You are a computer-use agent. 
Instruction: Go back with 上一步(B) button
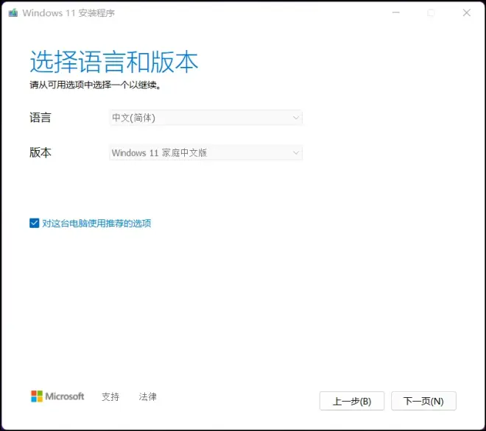pos(352,401)
